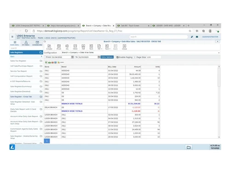Open VAT Sale/Purchase Report menu item
The height and width of the screenshot is (173, 230).
pos(22,66)
